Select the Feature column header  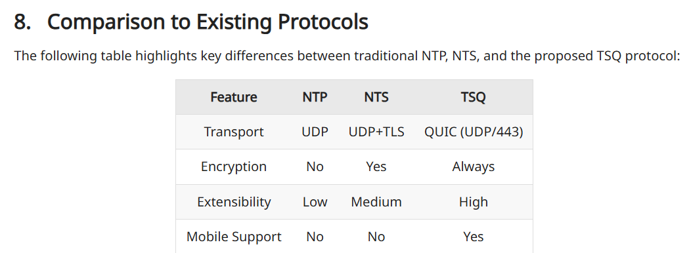click(234, 97)
